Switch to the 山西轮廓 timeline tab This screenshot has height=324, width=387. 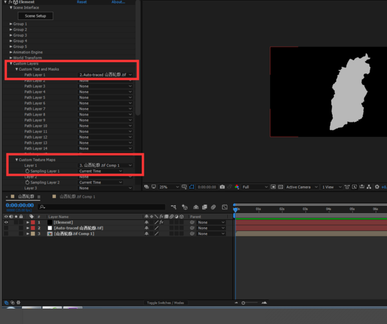[x=26, y=197]
